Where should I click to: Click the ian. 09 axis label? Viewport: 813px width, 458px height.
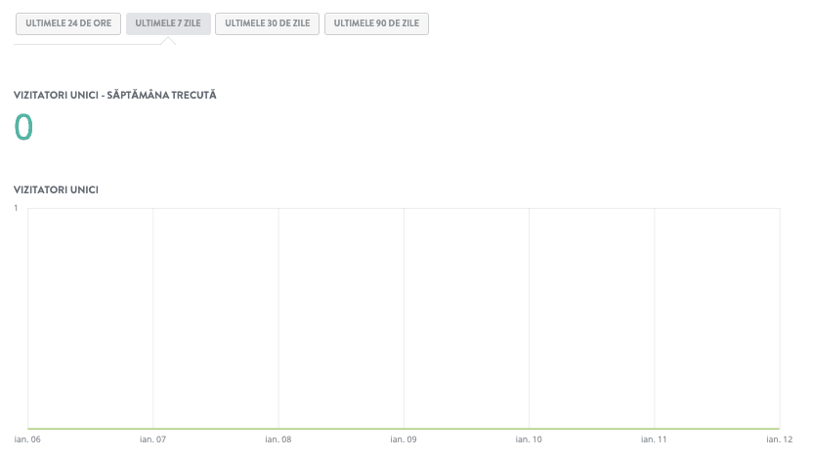click(x=404, y=439)
